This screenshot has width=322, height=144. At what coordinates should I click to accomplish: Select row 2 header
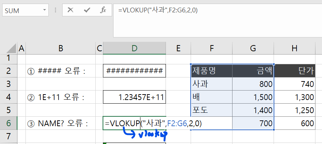[x=8, y=71]
